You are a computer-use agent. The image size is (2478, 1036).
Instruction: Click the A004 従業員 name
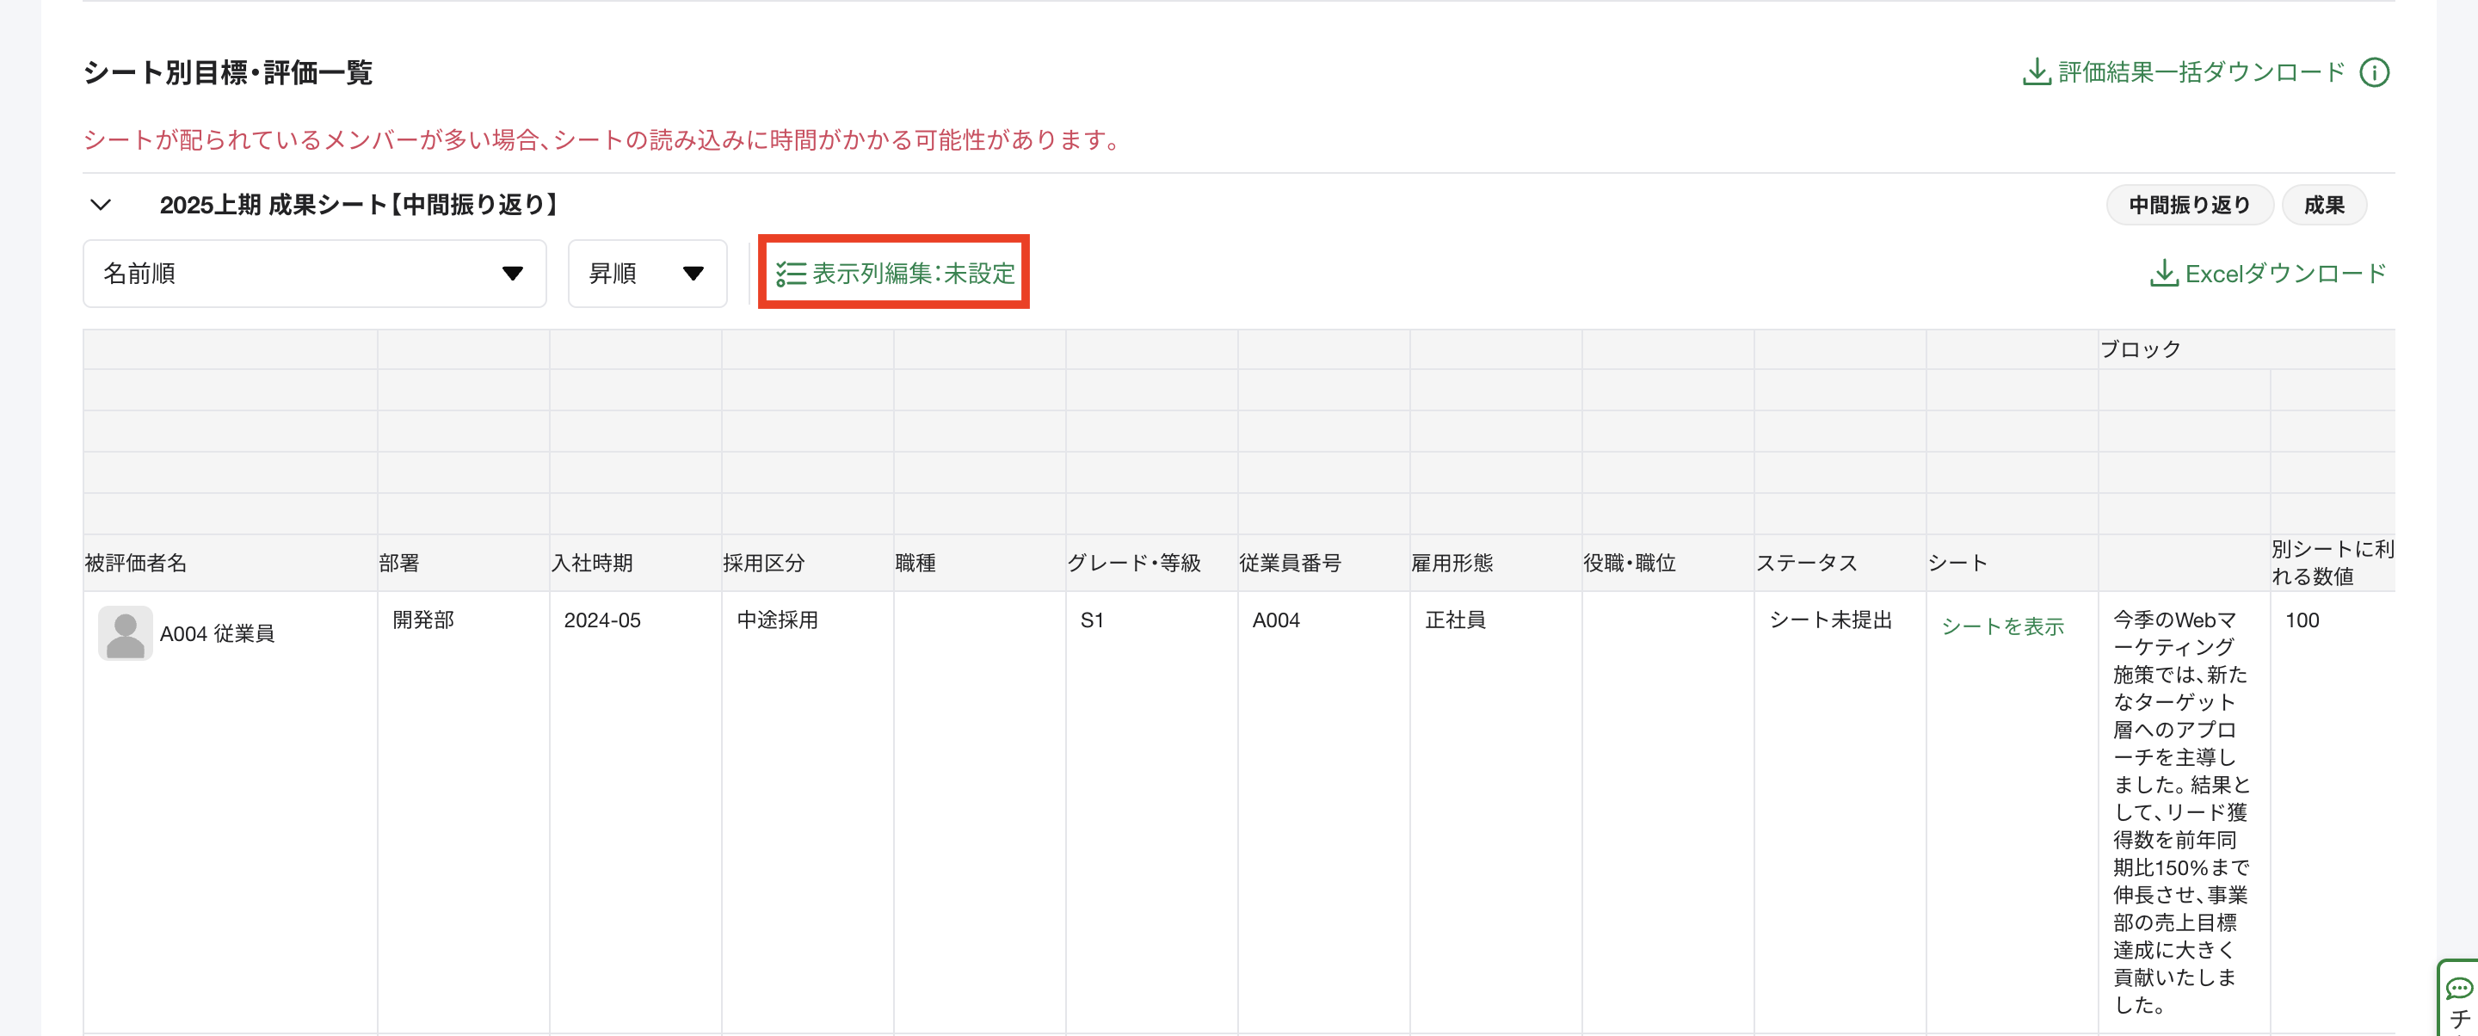pyautogui.click(x=217, y=633)
